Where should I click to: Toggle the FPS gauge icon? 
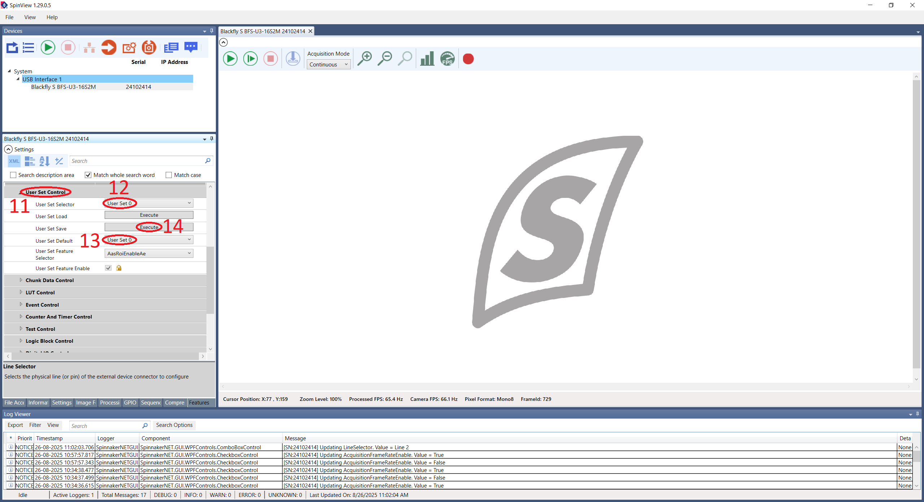click(447, 59)
